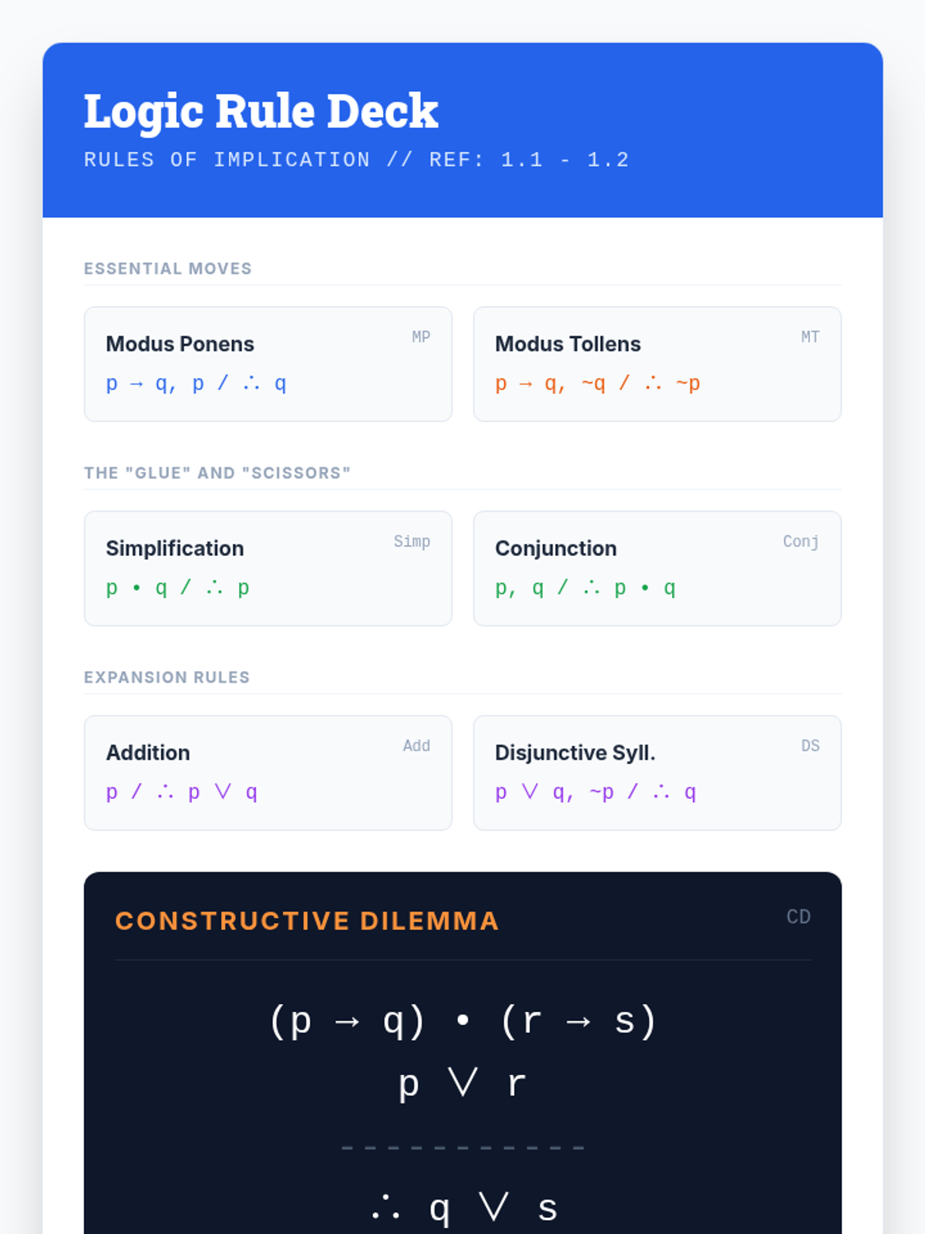Click the DS abbreviation label

click(809, 746)
